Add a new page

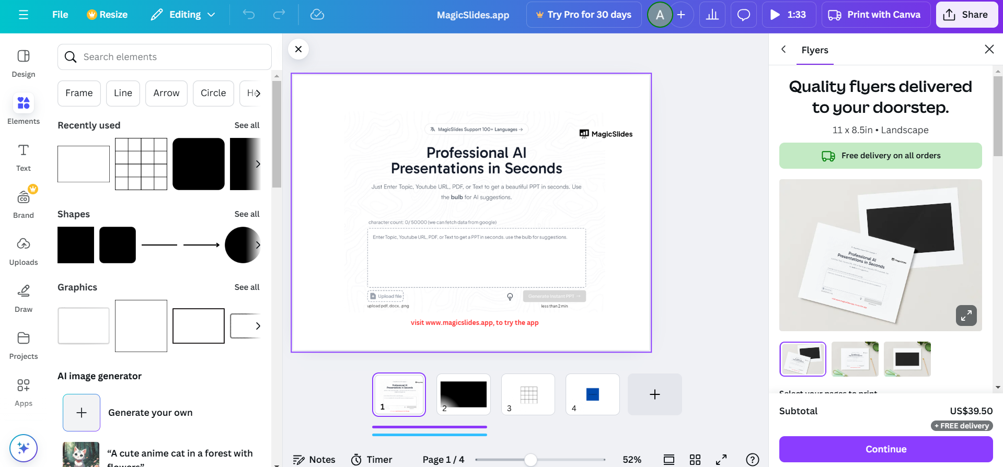[655, 394]
